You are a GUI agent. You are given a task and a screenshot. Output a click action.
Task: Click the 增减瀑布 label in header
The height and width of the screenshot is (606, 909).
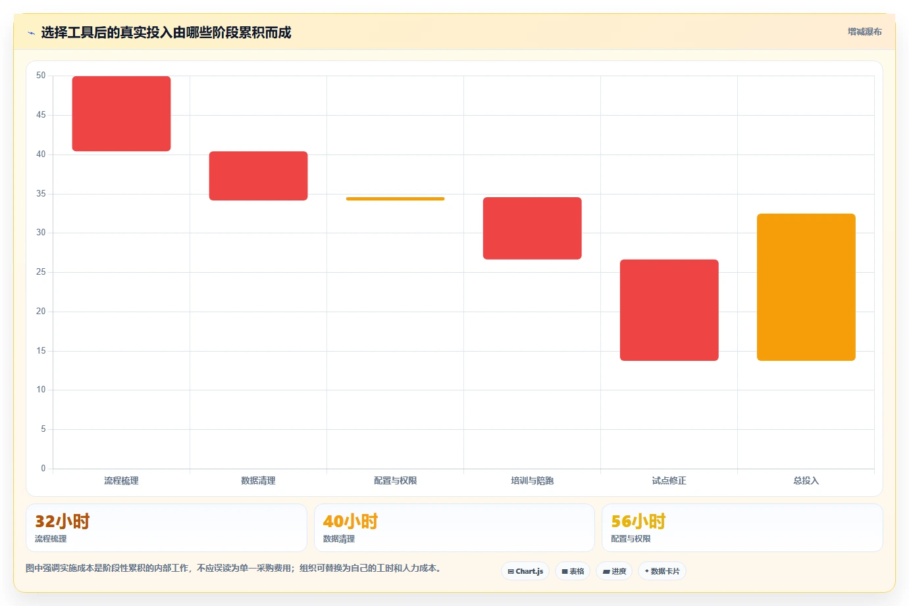[x=864, y=32]
